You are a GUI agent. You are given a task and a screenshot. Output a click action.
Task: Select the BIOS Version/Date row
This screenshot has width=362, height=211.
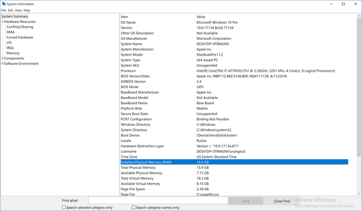click(x=234, y=76)
